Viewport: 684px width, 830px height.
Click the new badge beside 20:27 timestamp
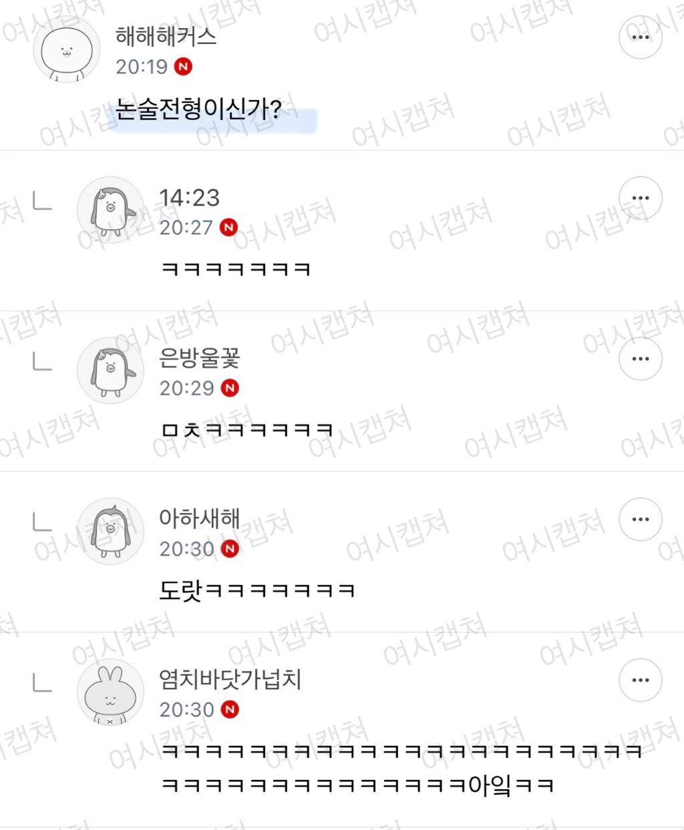229,228
